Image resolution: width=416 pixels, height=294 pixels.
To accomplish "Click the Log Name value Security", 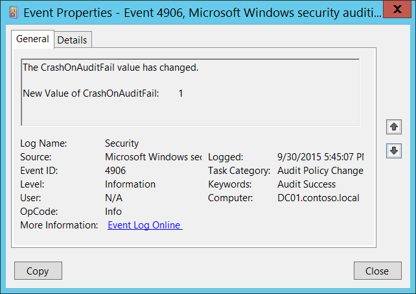I will point(122,143).
